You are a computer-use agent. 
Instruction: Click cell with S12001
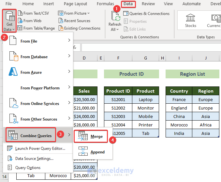(x=118, y=99)
